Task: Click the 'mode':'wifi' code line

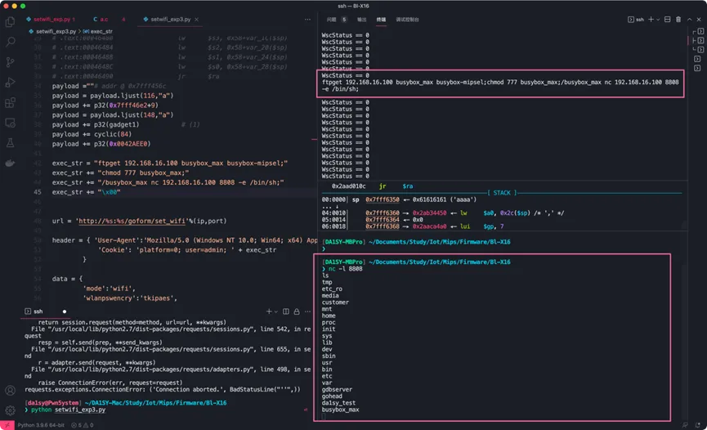Action: (x=109, y=289)
